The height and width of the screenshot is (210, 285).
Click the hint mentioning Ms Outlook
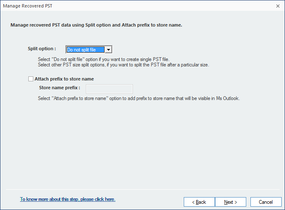[x=139, y=98]
